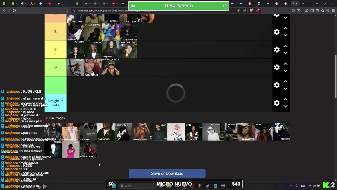The height and width of the screenshot is (190, 337).
Task: Open Leo AI sparkle icon
Action: pos(323,11)
